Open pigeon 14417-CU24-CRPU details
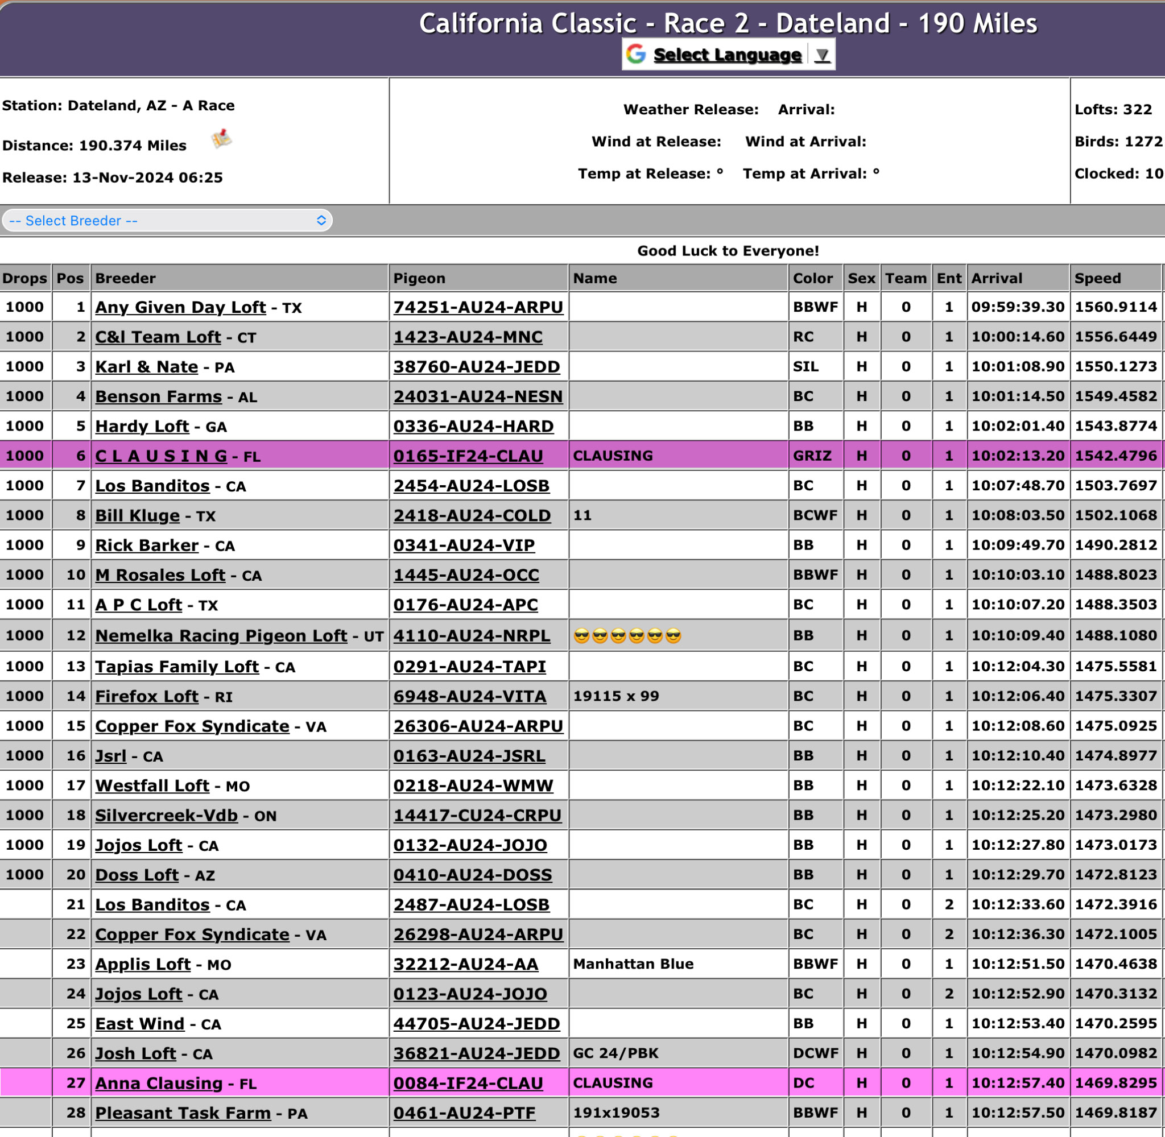Screen dimensions: 1165x1137 [477, 815]
